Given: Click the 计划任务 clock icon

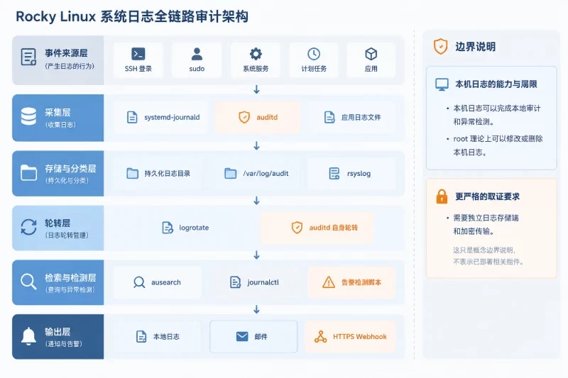Looking at the screenshot, I should 314,54.
